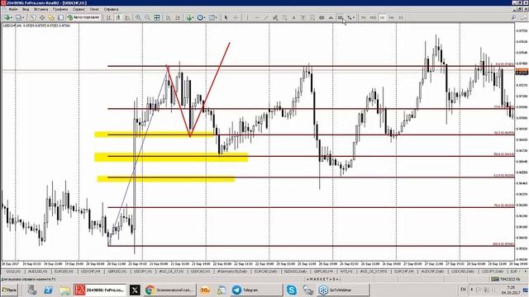Open the Periods clock dropdown
Image resolution: width=529 pixels, height=297 pixels.
(202, 17)
